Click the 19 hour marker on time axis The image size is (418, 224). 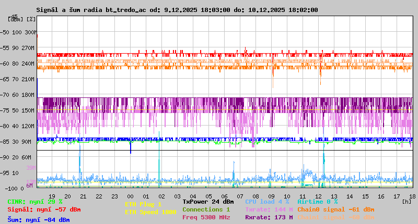[x=52, y=195]
